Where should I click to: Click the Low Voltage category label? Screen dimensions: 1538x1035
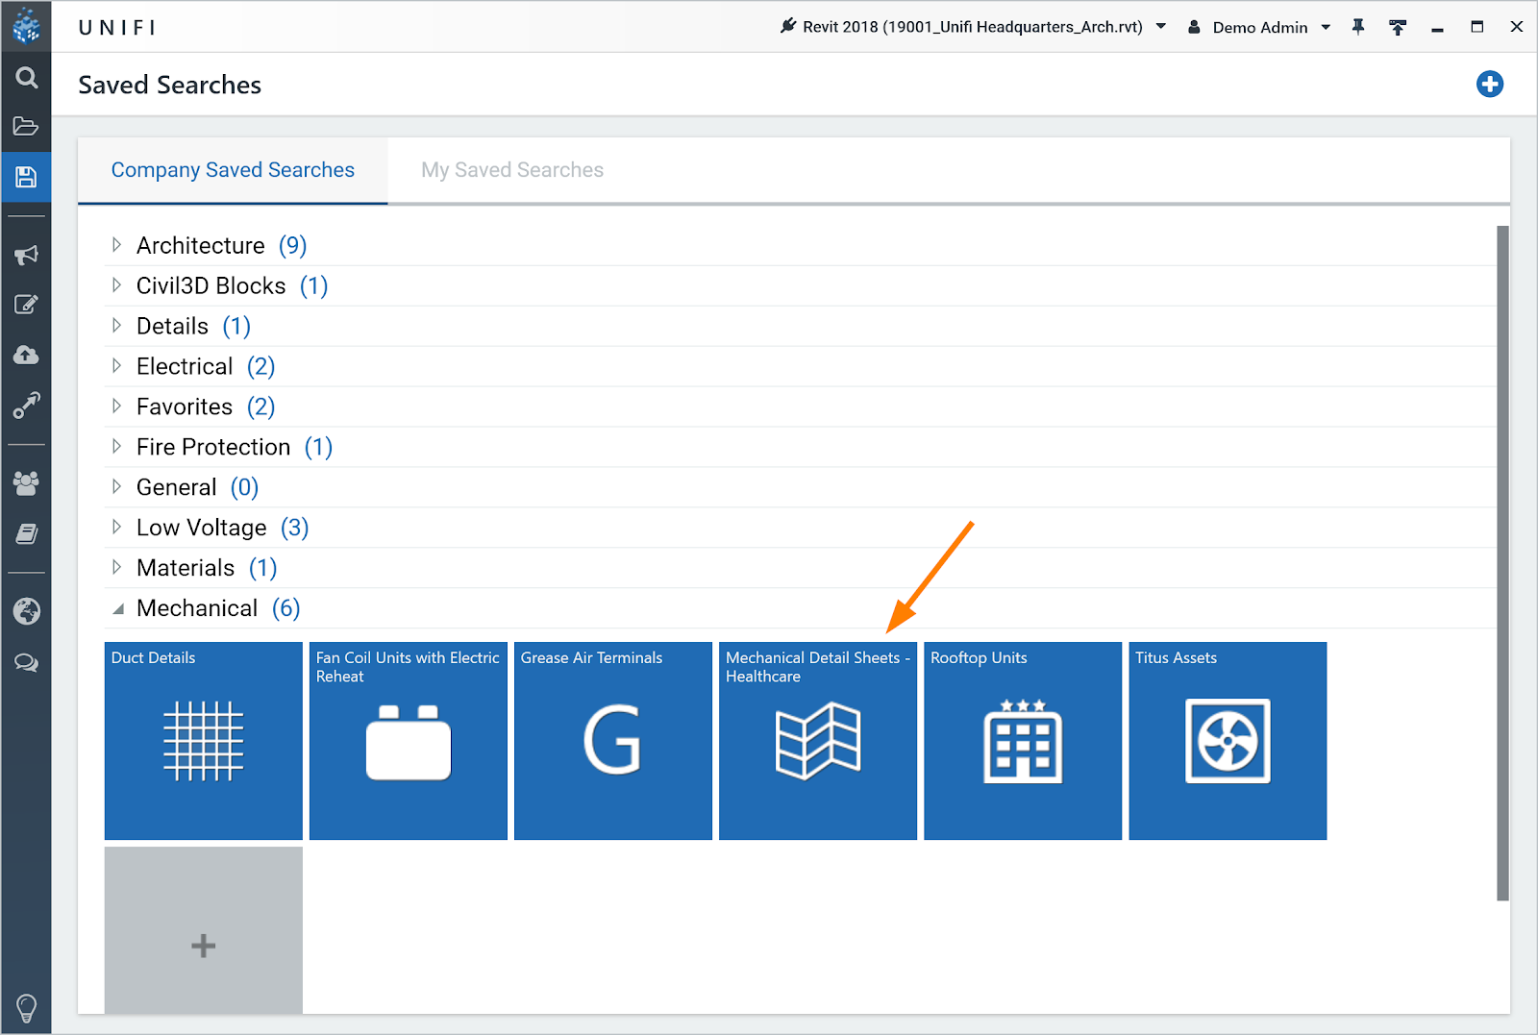pos(201,529)
